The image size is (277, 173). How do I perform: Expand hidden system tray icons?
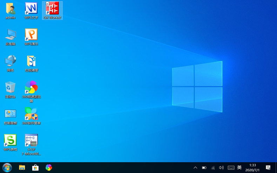(195, 167)
